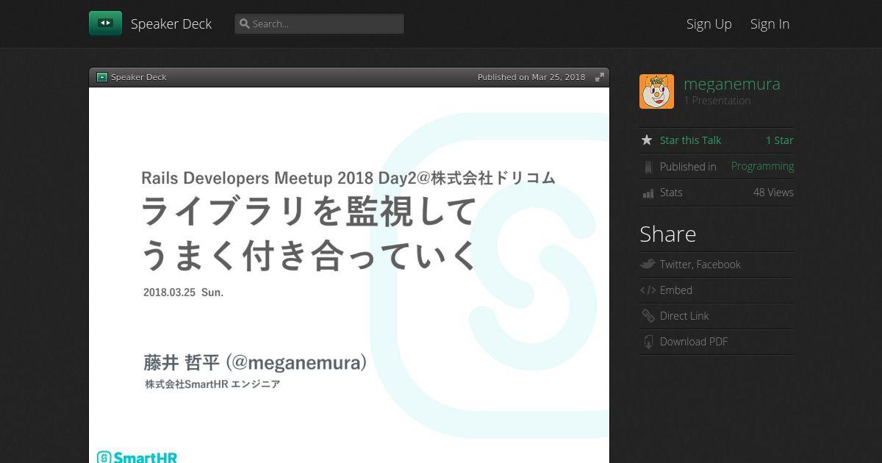Image resolution: width=882 pixels, height=463 pixels.
Task: Open the Speaker Deck home link
Action: [171, 24]
